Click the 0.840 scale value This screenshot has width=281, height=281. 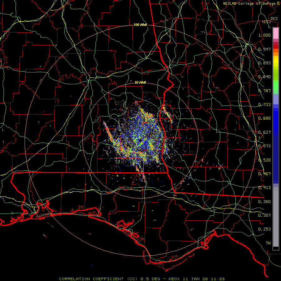(x=264, y=76)
